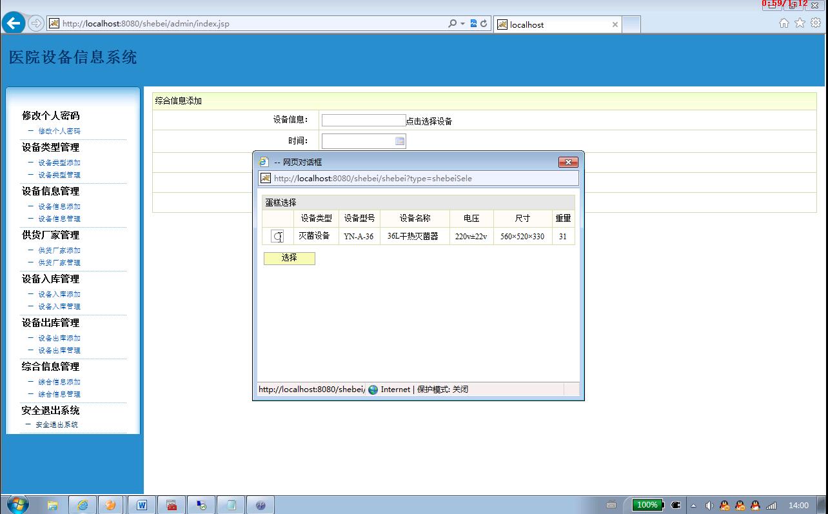Click the taskbar clock showing 14:00

coord(799,505)
